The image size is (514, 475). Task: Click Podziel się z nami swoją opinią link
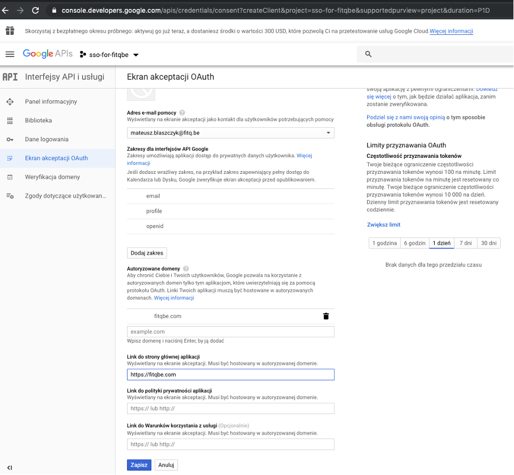406,117
